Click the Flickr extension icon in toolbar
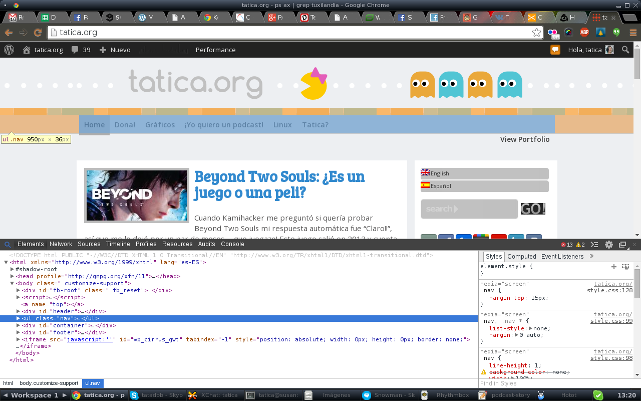This screenshot has height=401, width=641. pos(553,33)
